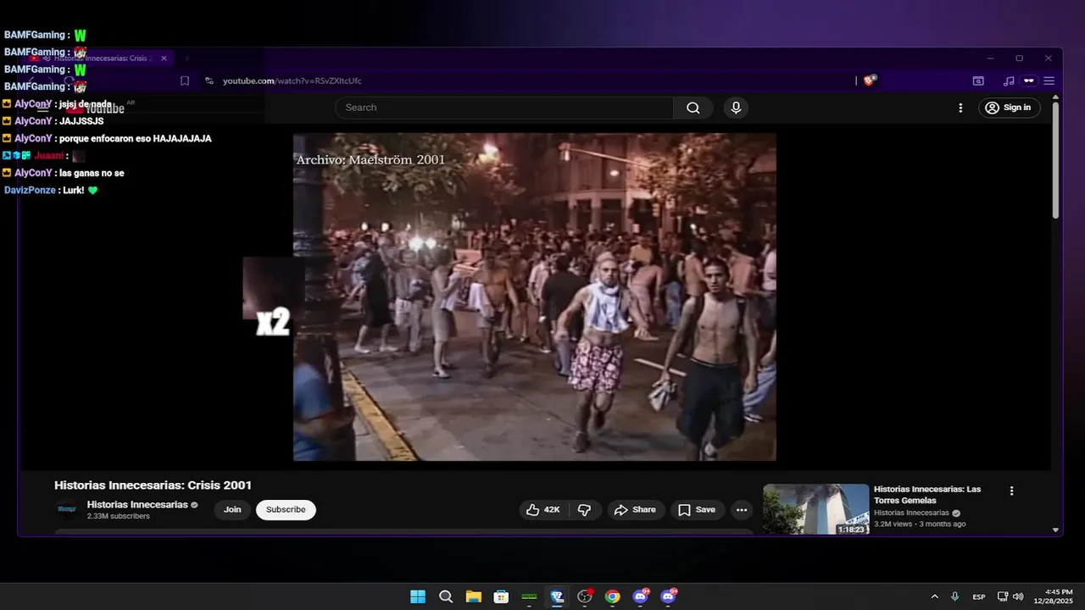Dislike the Crisis 2001 video

click(x=585, y=510)
